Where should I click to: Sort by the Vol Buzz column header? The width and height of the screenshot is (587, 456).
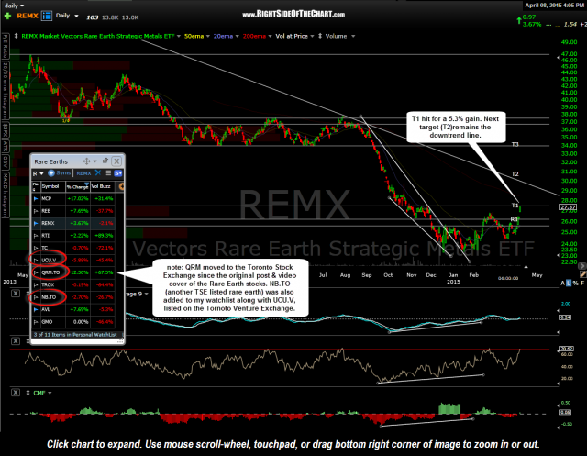tap(103, 186)
